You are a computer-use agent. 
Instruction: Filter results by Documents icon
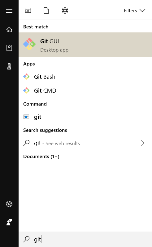(x=46, y=10)
